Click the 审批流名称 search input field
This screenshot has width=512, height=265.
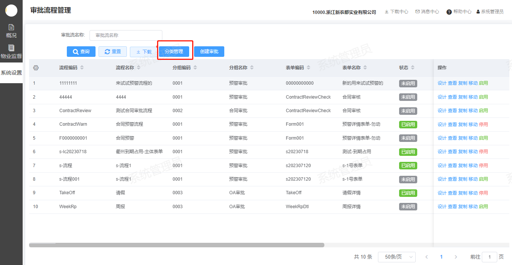click(x=126, y=35)
